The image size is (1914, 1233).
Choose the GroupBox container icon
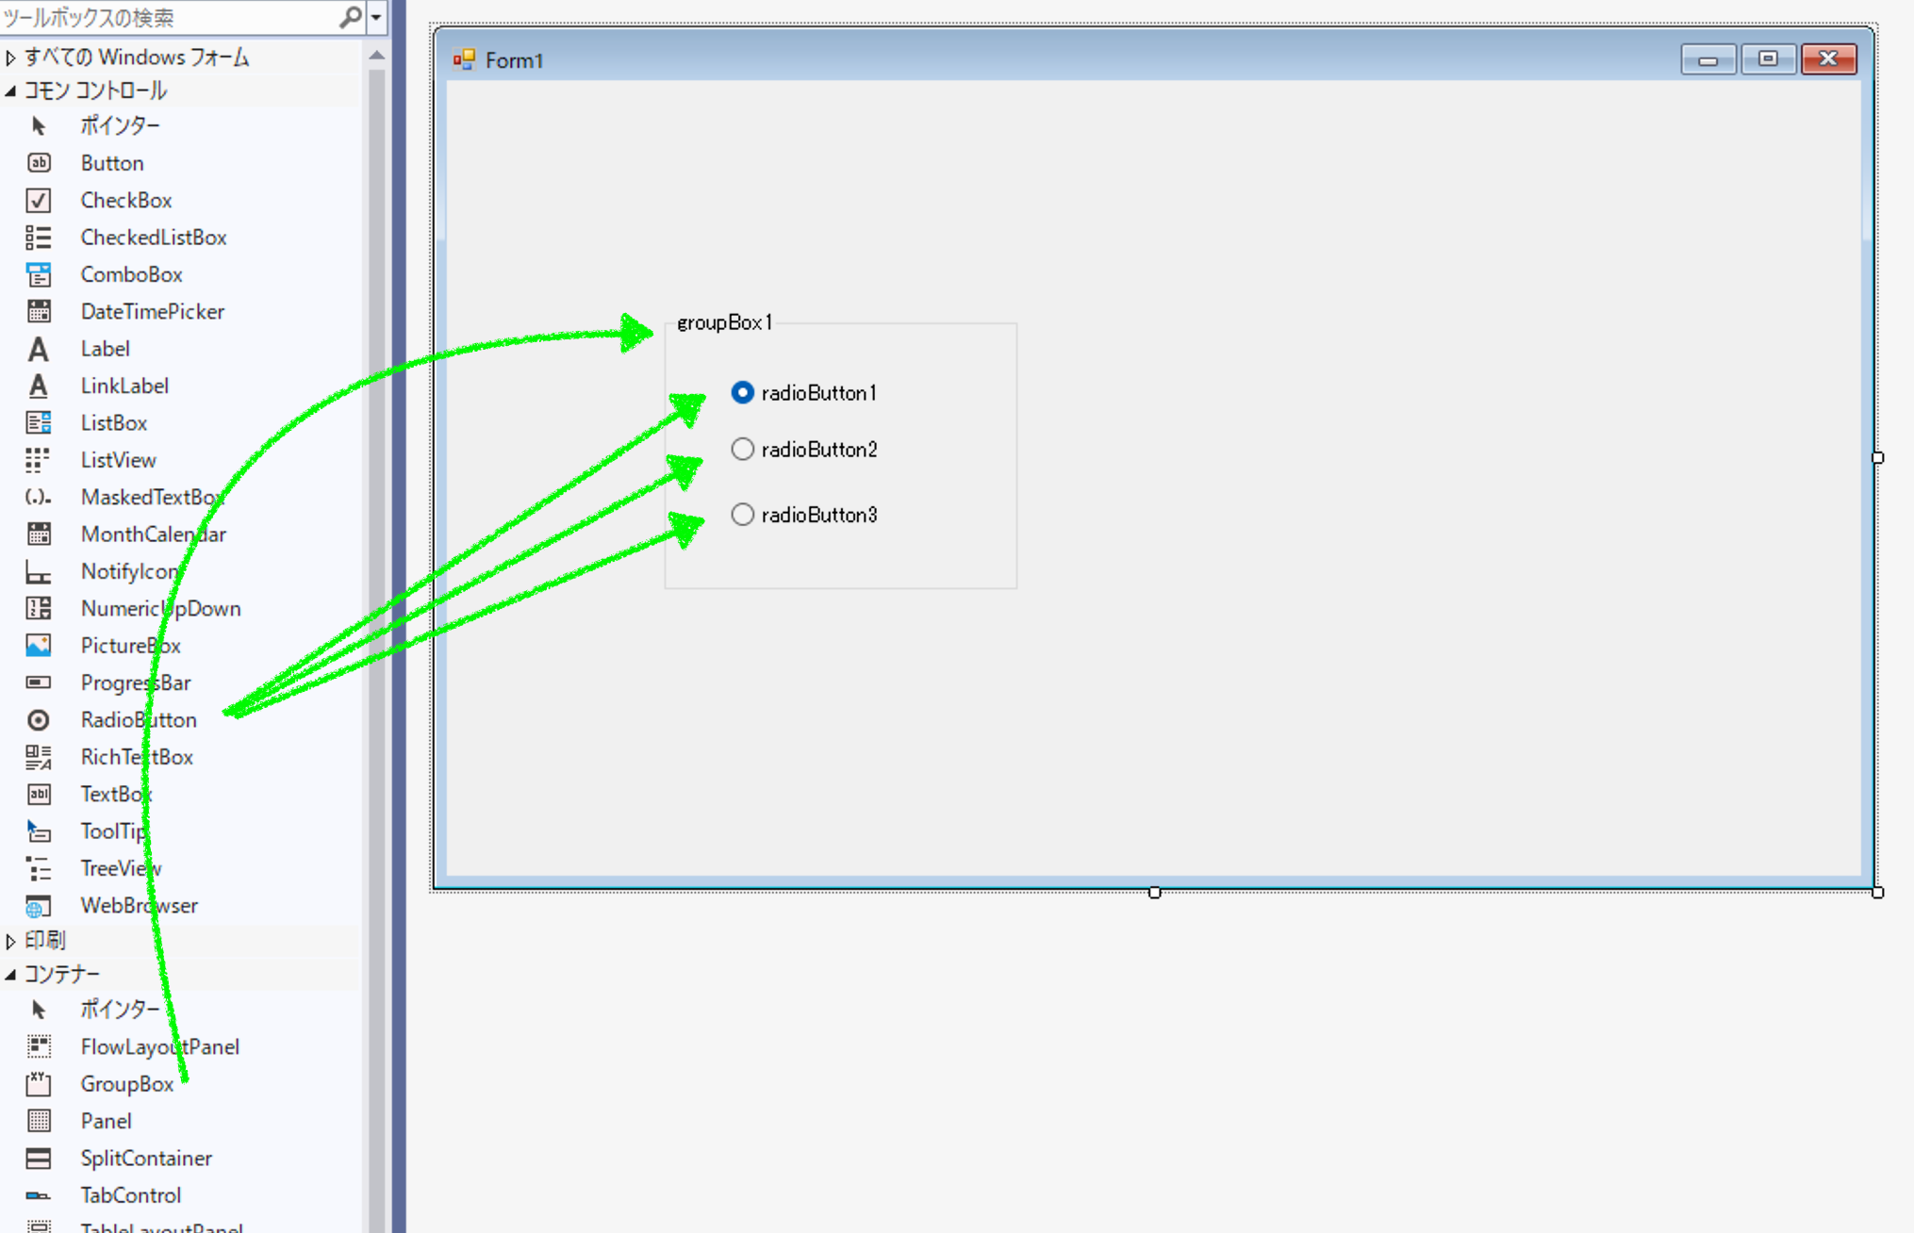[39, 1084]
